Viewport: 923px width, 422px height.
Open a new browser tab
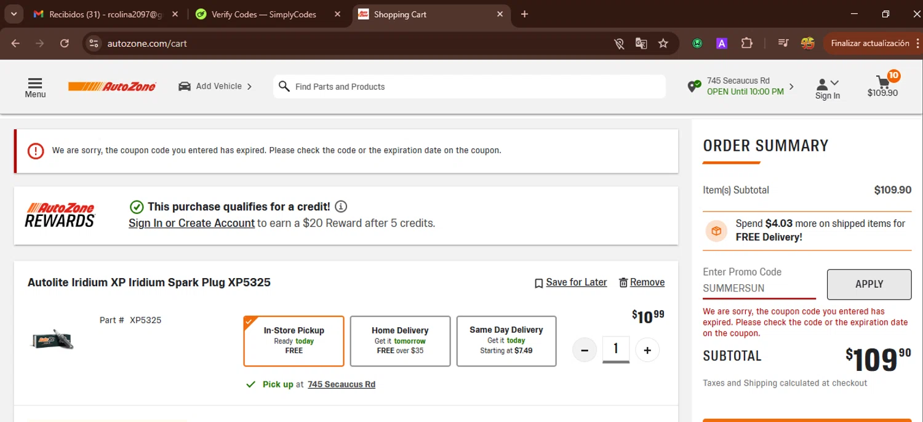point(524,14)
